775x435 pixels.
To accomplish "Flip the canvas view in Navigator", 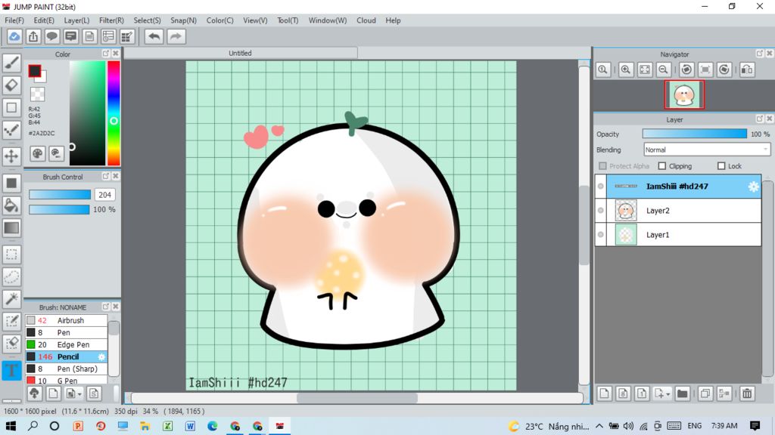I will [747, 69].
